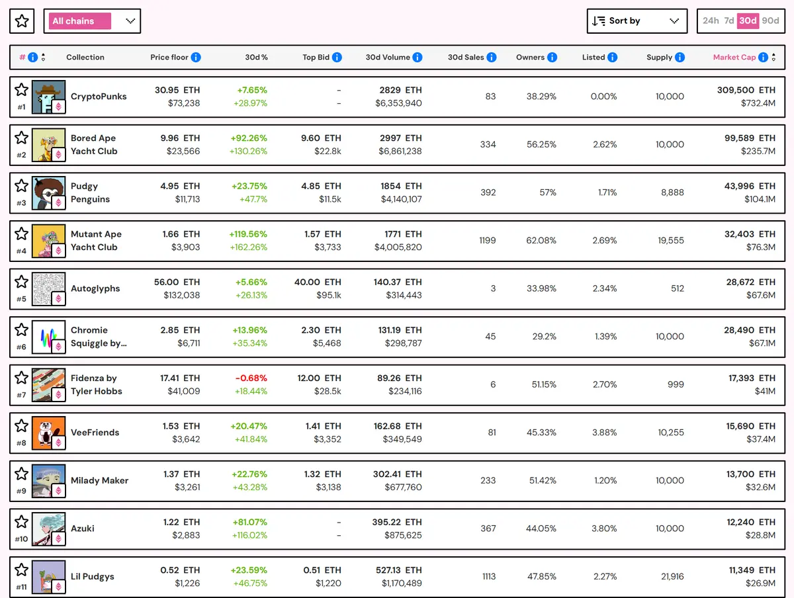Viewport: 794px width, 598px height.
Task: Click Mutant Ape's 1199 sales value
Action: tap(488, 241)
